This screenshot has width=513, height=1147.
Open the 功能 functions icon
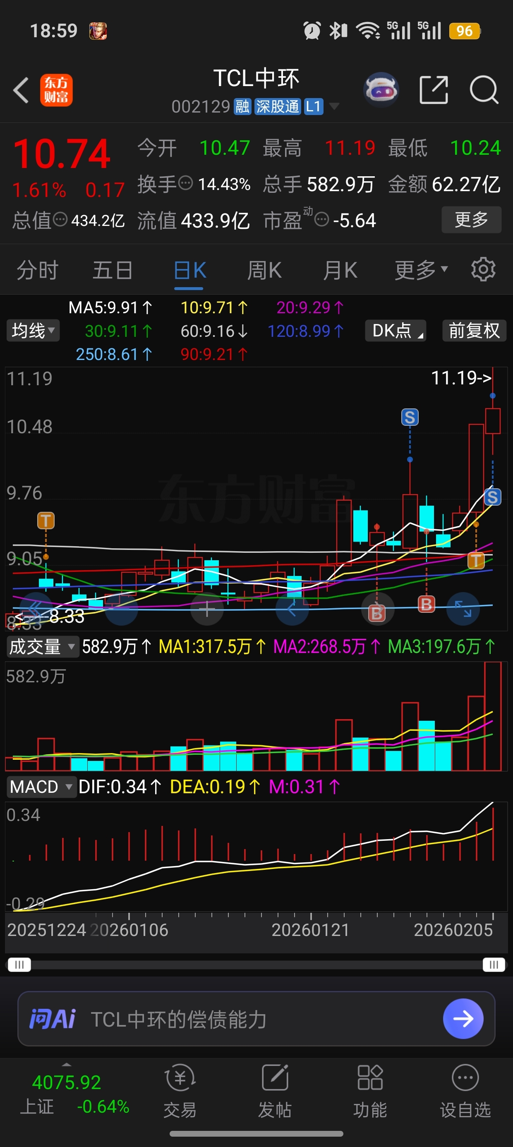pos(370,1091)
